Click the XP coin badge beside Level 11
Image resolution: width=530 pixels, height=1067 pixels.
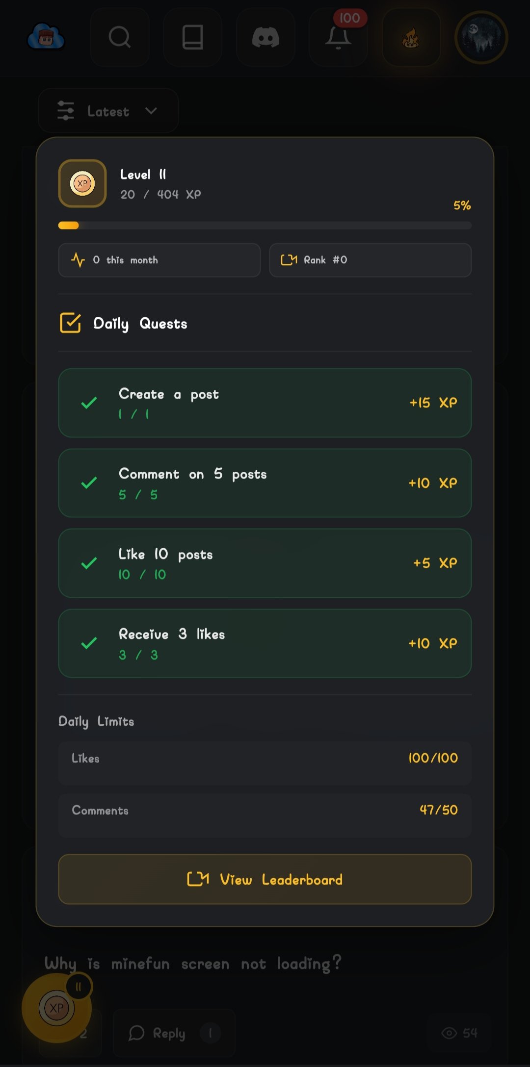(x=82, y=183)
